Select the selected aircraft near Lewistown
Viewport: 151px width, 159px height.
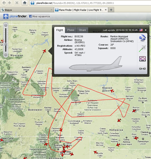(x=44, y=51)
